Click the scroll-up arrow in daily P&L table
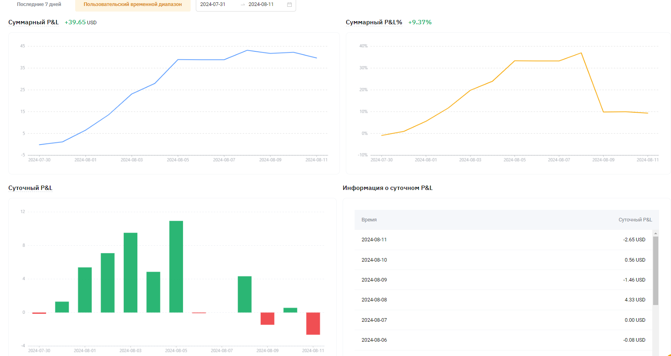Screen dimensions: 671x356 pos(655,233)
